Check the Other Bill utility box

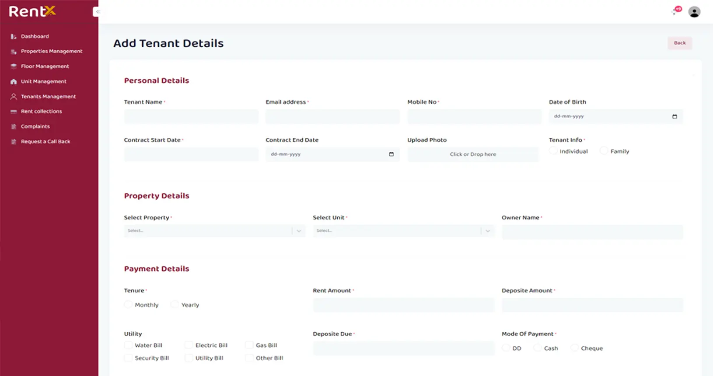[x=249, y=358]
